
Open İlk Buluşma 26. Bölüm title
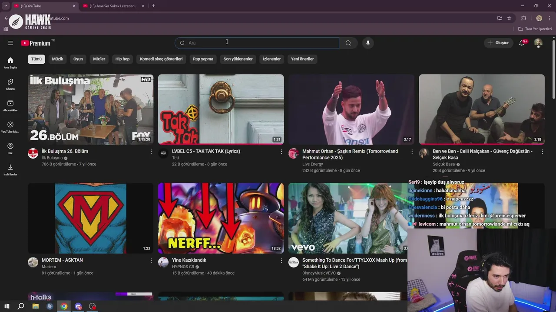click(x=65, y=151)
